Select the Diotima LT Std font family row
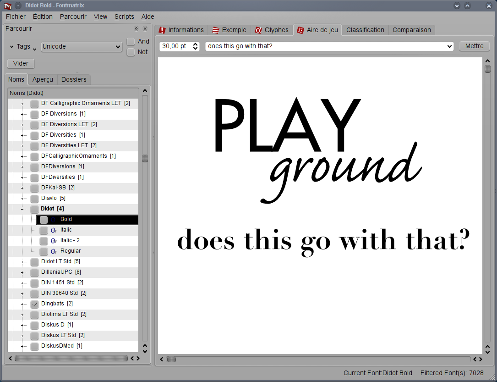Image resolution: width=497 pixels, height=382 pixels. (x=73, y=315)
